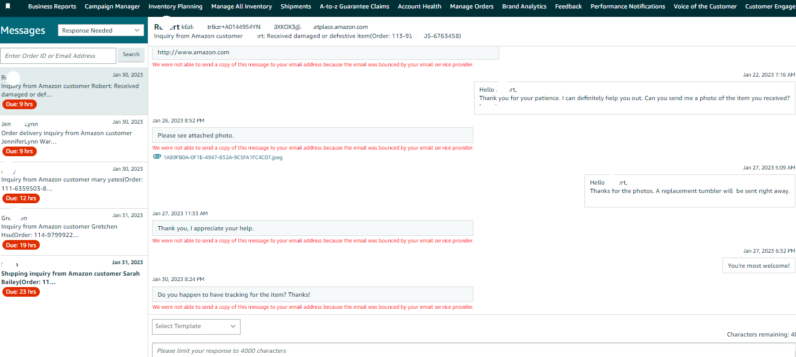Select Sarah Bailey shipping inquiry conversation

(74, 279)
